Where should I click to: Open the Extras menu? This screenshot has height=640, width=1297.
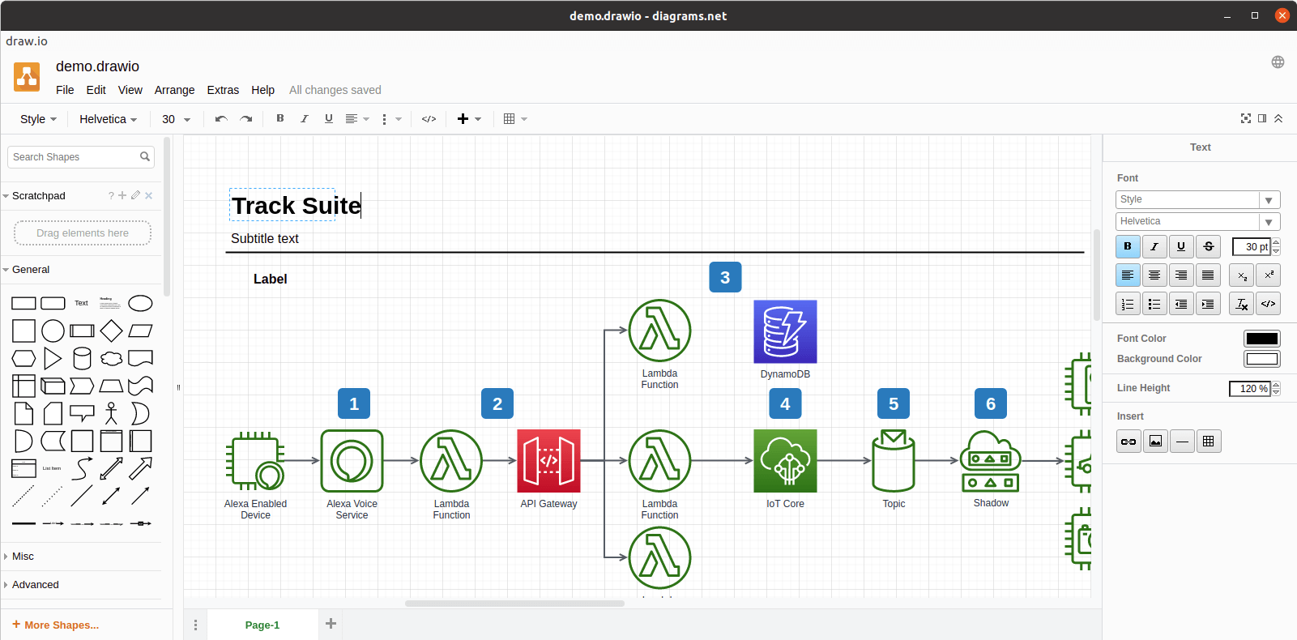pyautogui.click(x=223, y=90)
